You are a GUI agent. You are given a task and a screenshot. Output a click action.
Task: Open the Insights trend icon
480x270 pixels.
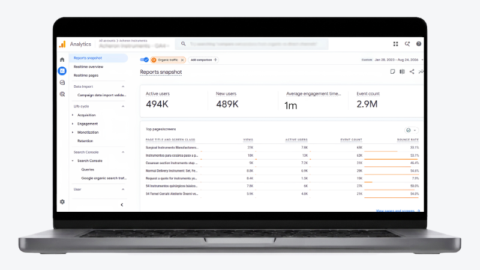[421, 71]
